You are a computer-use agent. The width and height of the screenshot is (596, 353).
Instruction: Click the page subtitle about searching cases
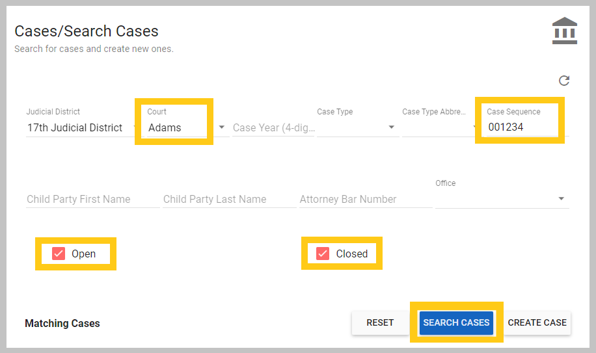pos(94,49)
